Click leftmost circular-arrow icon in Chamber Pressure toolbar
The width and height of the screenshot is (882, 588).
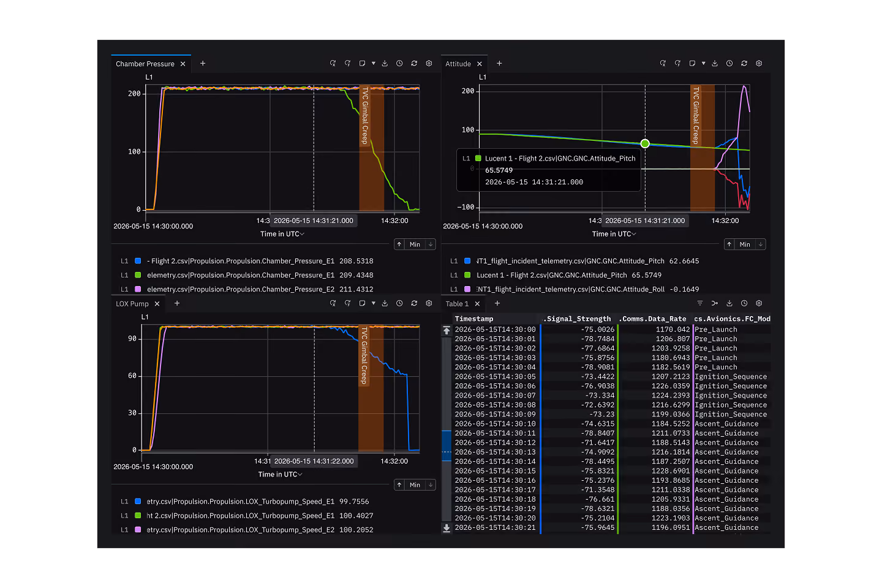[x=333, y=63]
